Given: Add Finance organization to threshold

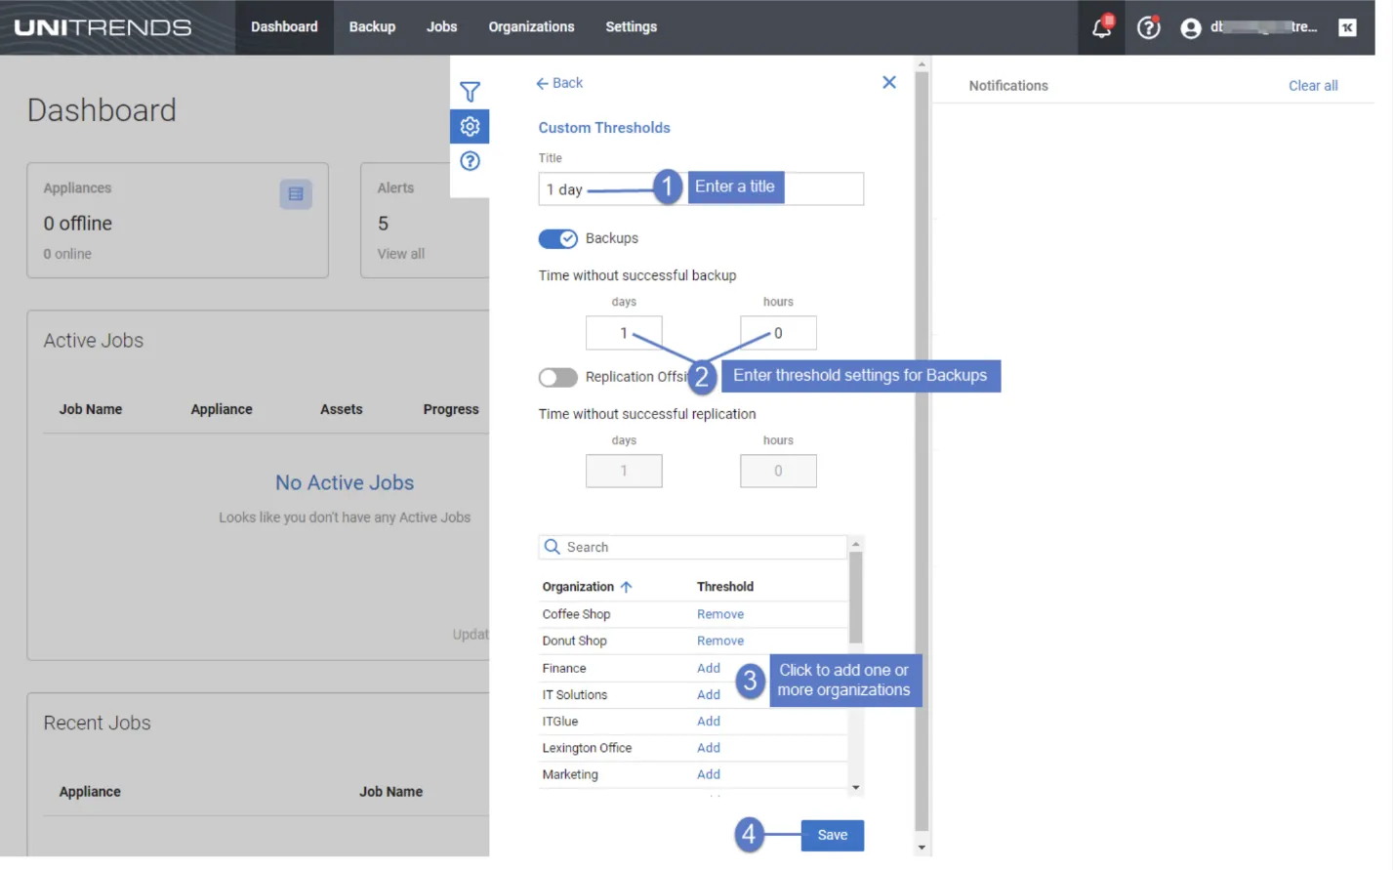Looking at the screenshot, I should tap(708, 669).
